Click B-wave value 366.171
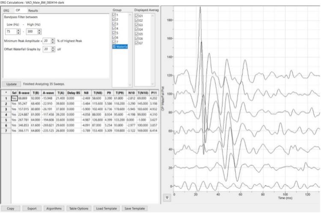The height and width of the screenshot is (213, 321). click(x=24, y=131)
